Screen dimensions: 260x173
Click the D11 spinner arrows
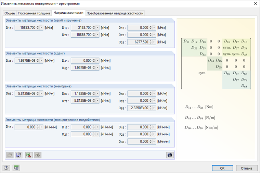[38, 27]
